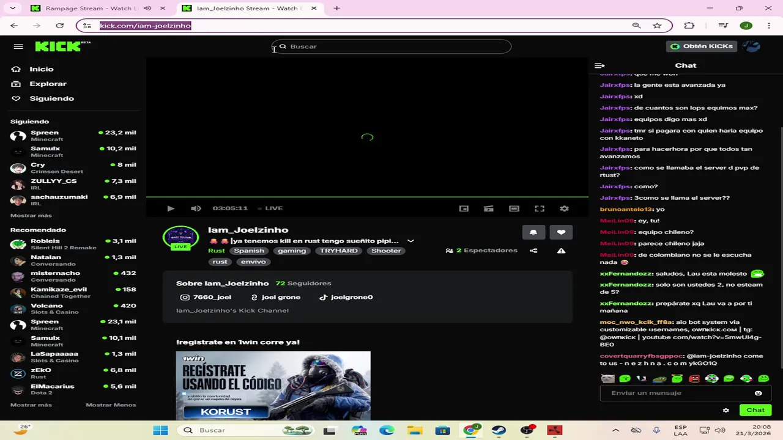Open Steam from taskbar
Viewport: 783px width, 440px height.
pyautogui.click(x=499, y=430)
